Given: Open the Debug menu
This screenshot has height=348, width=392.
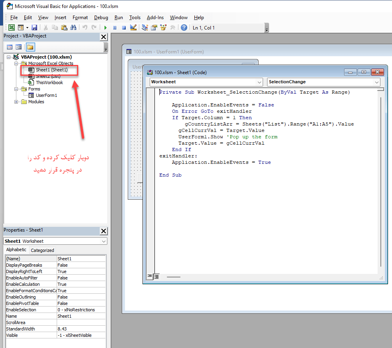Looking at the screenshot, I should tap(101, 18).
